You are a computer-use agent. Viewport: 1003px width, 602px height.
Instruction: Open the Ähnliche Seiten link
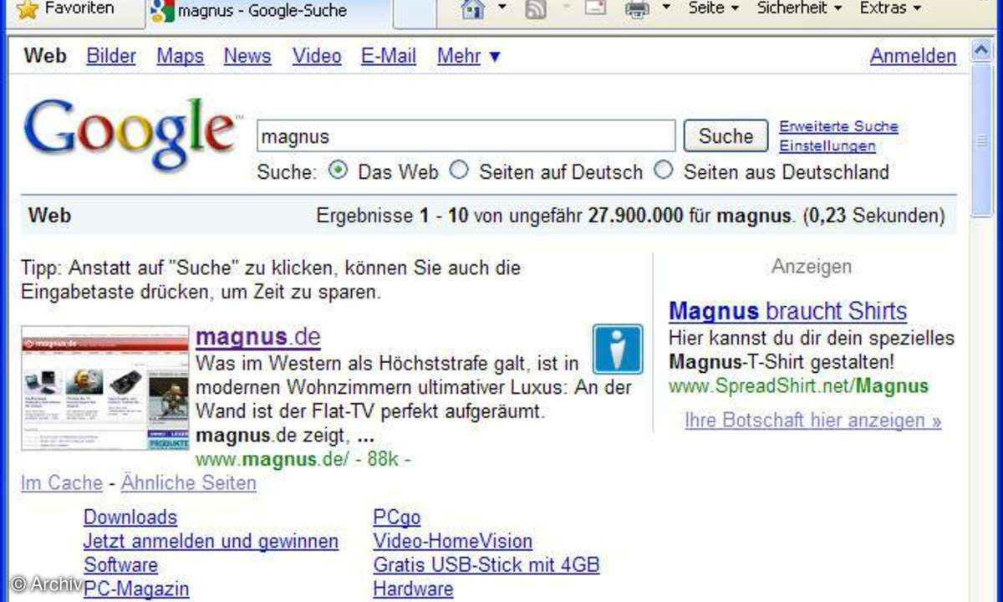tap(189, 483)
